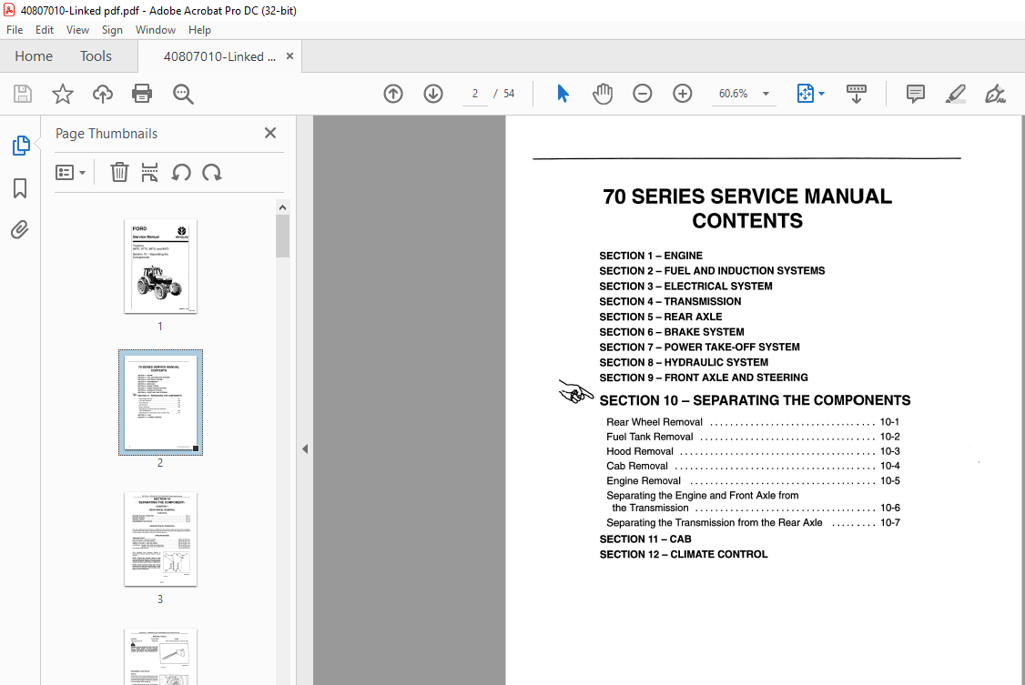Open the sign document pen tool

pos(996,94)
